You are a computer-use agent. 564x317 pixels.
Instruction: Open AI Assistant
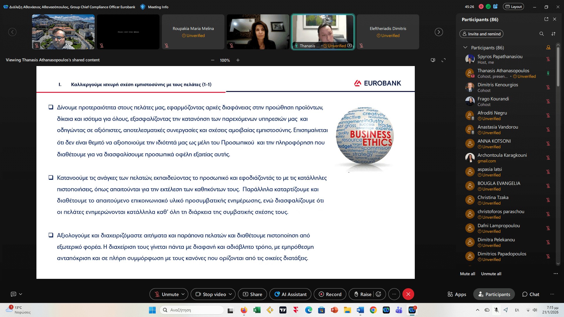(x=290, y=294)
